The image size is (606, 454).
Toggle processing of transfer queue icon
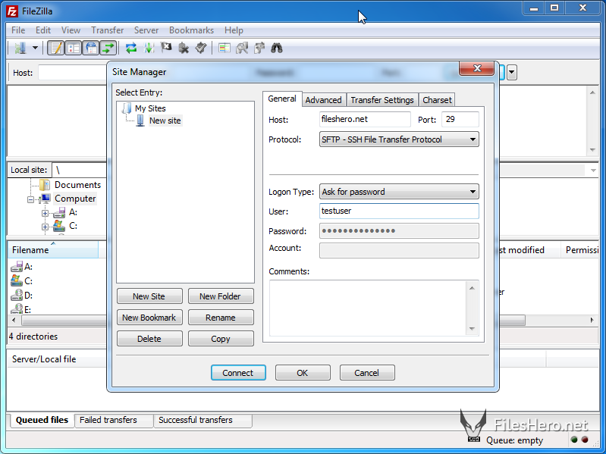(x=149, y=49)
